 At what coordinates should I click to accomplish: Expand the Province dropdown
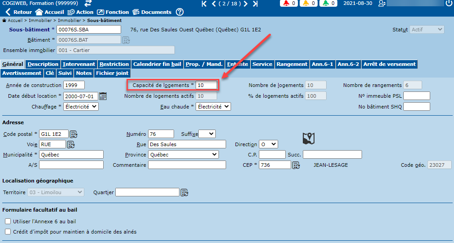(x=183, y=155)
